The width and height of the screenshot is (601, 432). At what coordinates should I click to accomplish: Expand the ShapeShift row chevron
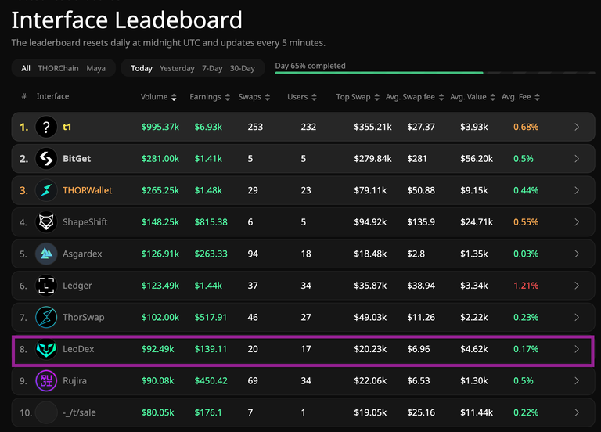pyautogui.click(x=577, y=222)
